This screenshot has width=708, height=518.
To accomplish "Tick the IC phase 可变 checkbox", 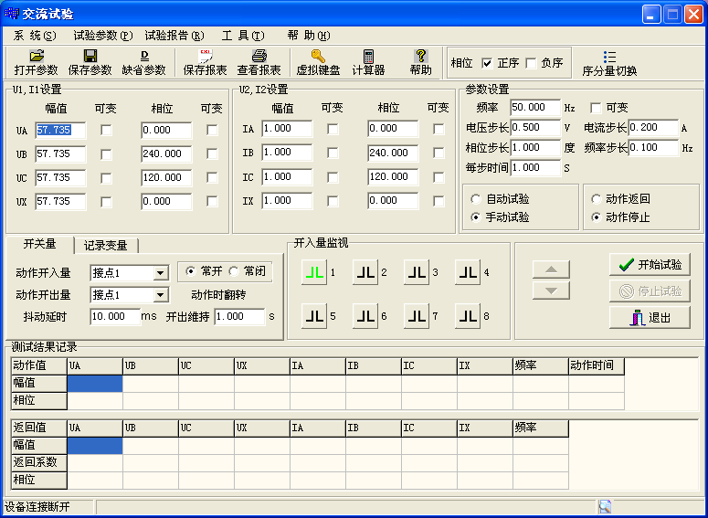I will click(x=439, y=177).
